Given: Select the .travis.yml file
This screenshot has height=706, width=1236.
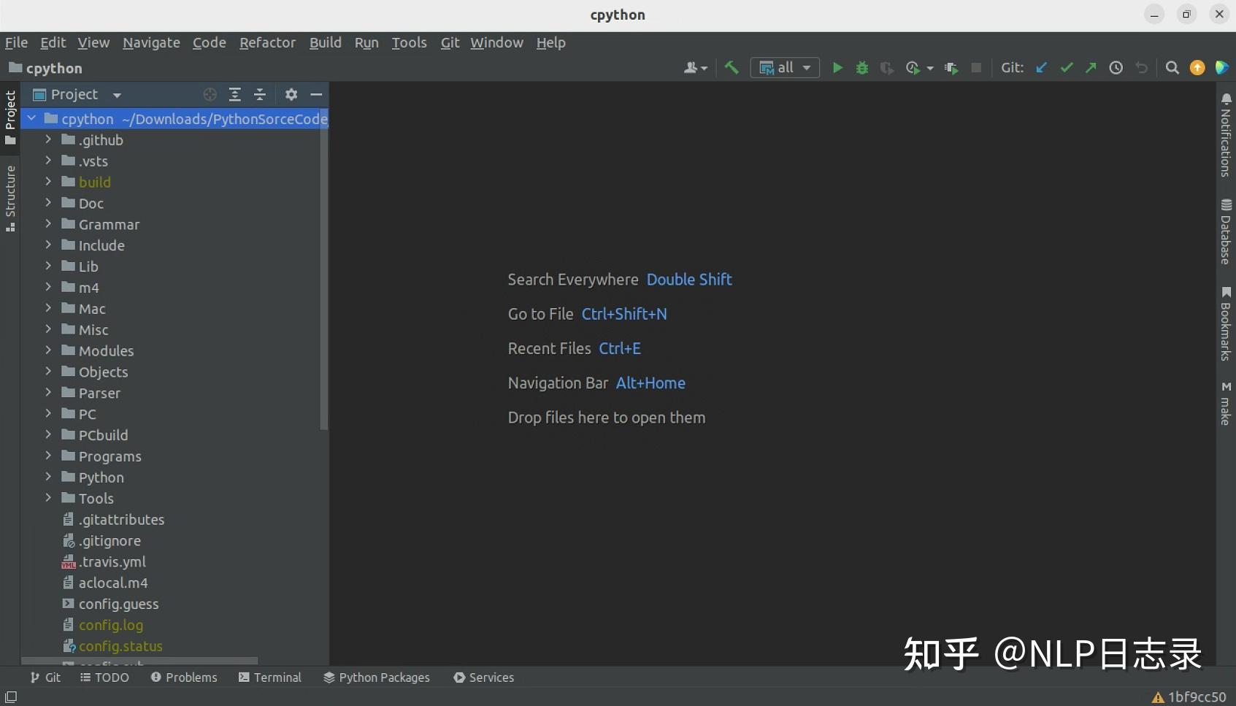Looking at the screenshot, I should coord(112,561).
